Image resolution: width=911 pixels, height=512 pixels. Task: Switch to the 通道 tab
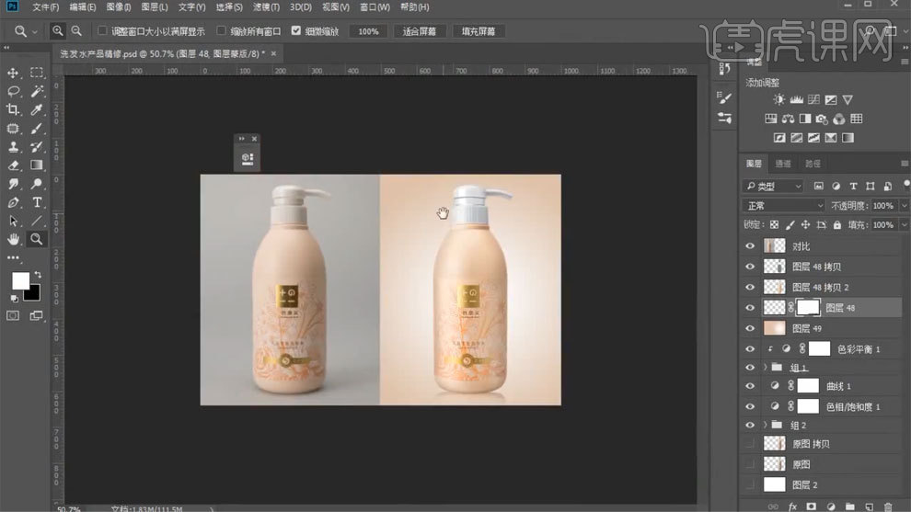pos(782,164)
